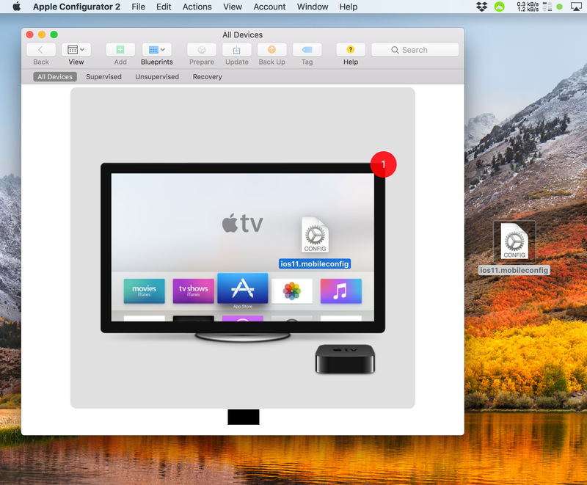Viewport: 587px width, 485px height.
Task: Click the battery-like menu bar icon
Action: pos(547,7)
